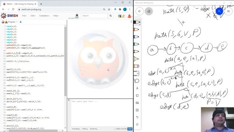
Task: Expand the query History dropdown
Action: click(85, 129)
